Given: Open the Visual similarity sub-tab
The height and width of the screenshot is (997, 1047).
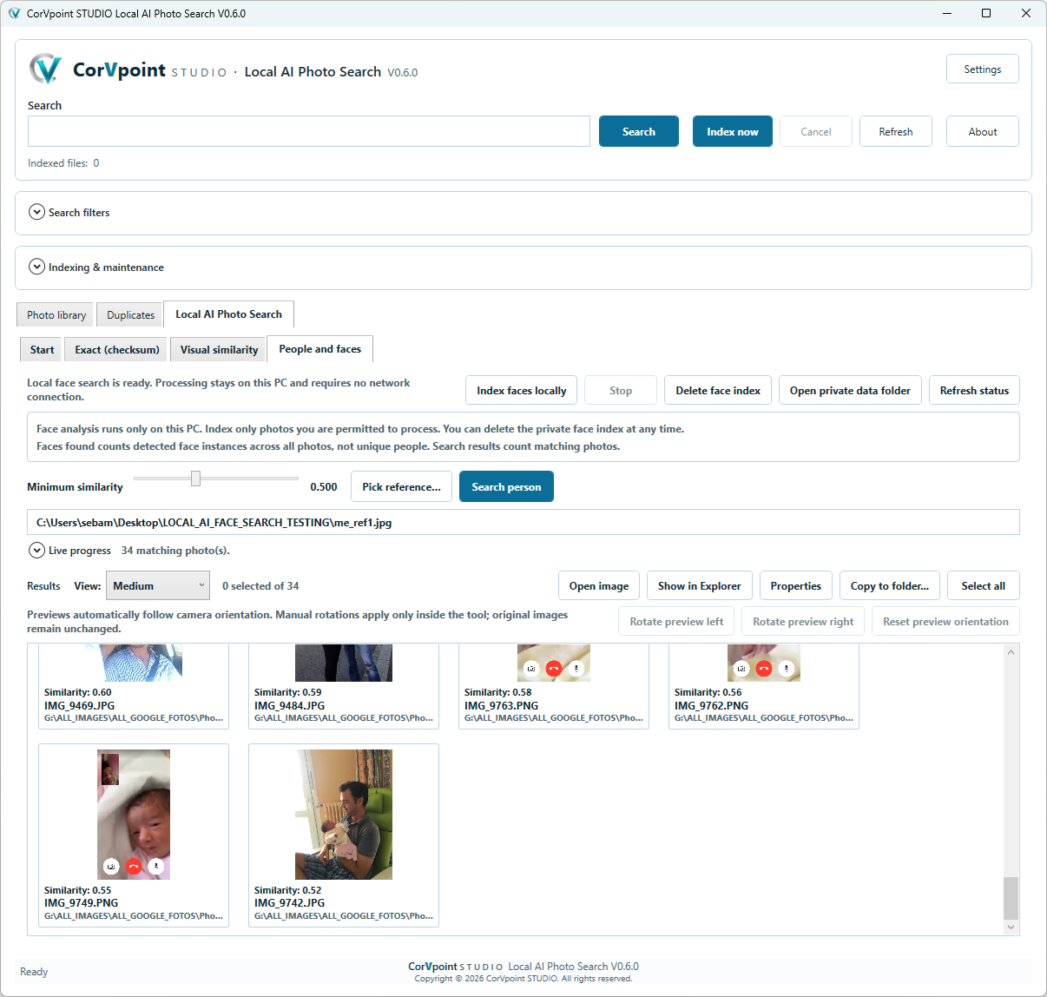Looking at the screenshot, I should click(219, 350).
